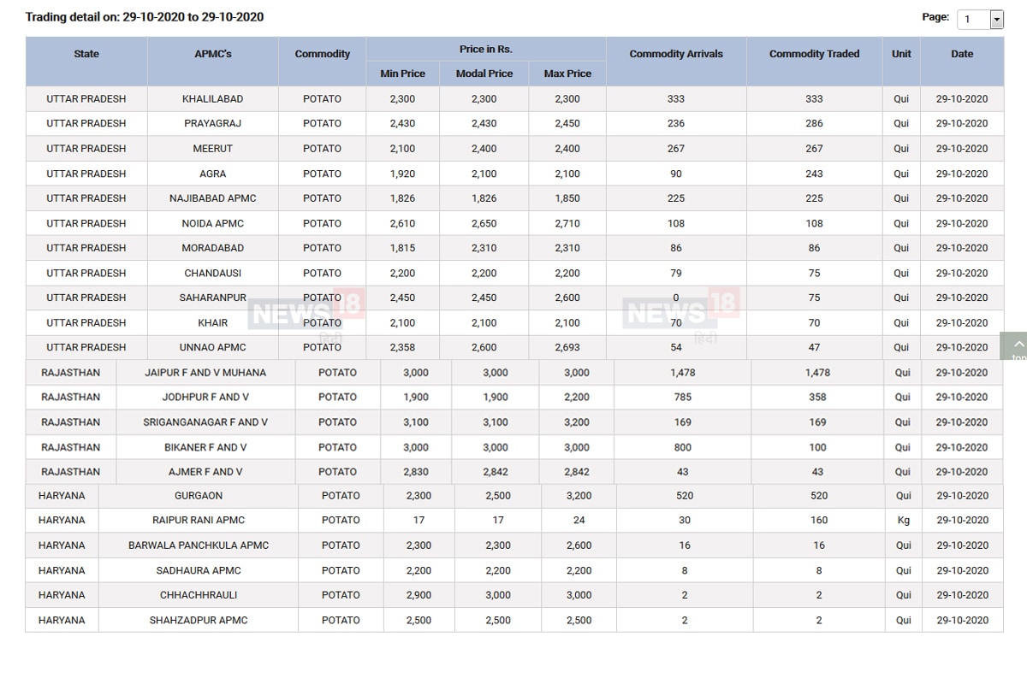Select the MORADABAD market cell

click(x=213, y=248)
